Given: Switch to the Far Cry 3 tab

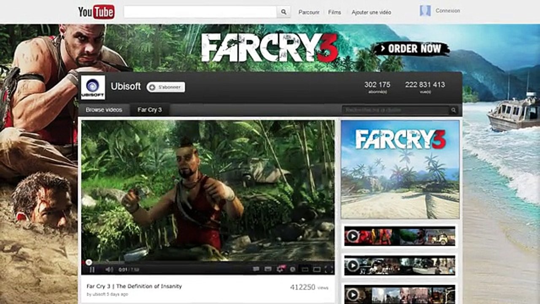Looking at the screenshot, I should pyautogui.click(x=149, y=110).
